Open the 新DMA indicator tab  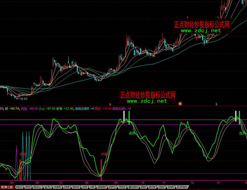click(133, 187)
